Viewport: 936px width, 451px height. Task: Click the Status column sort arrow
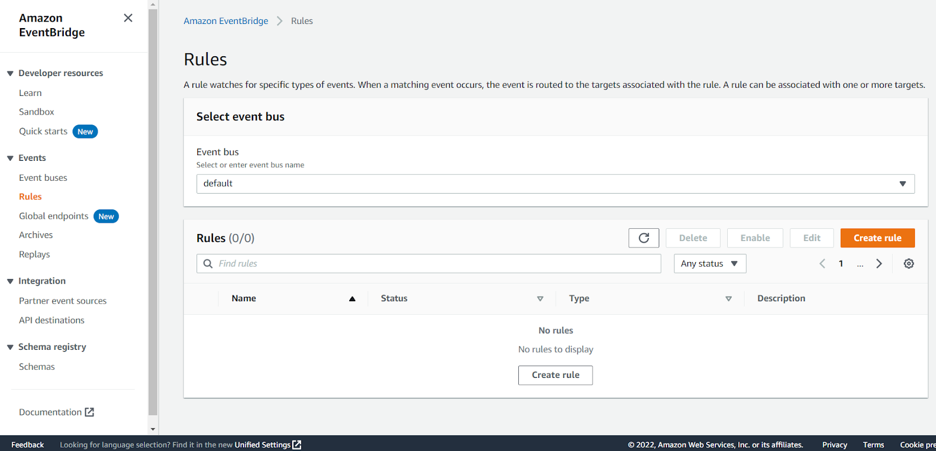tap(540, 299)
